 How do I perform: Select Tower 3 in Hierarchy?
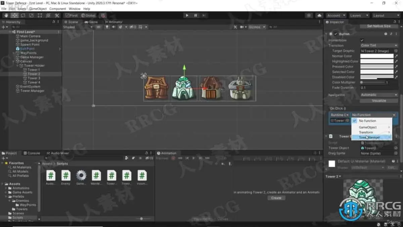pos(33,78)
